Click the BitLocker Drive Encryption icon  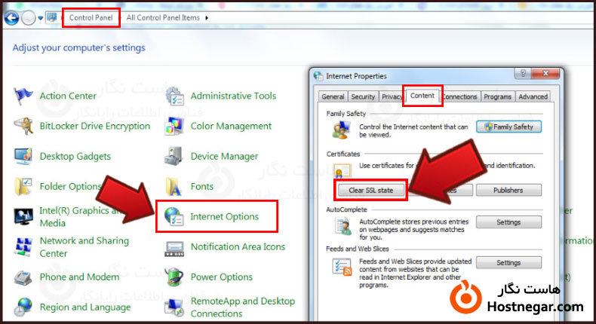tap(25, 126)
